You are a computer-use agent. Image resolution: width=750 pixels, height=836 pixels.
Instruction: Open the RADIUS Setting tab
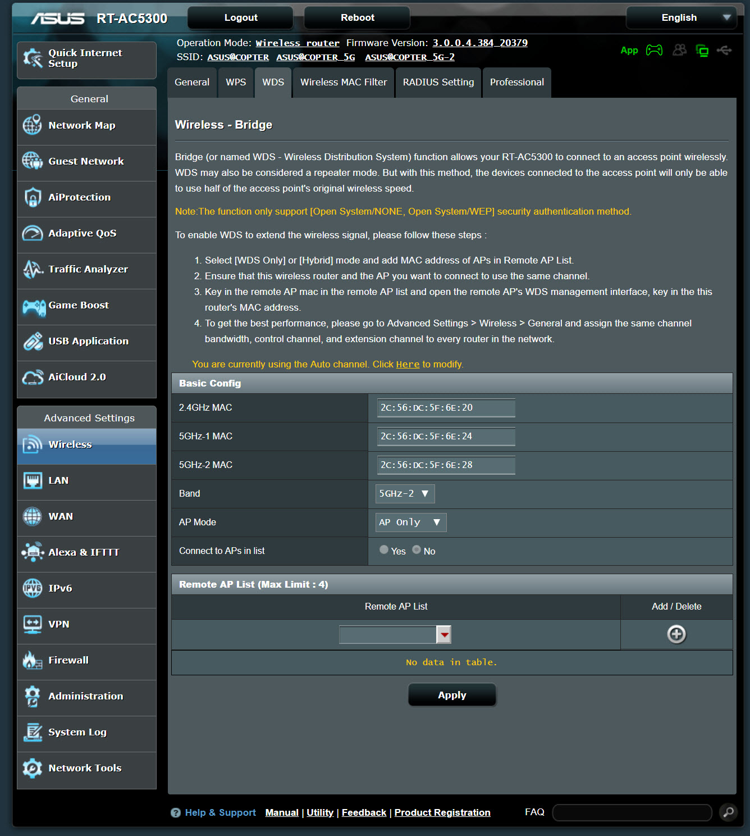(438, 83)
